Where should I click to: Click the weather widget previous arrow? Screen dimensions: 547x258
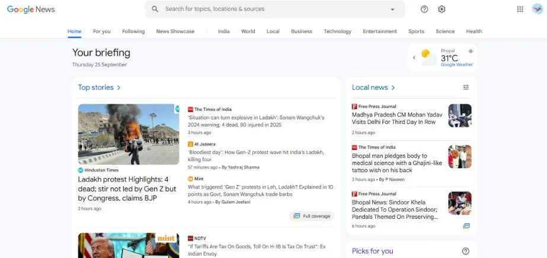pyautogui.click(x=414, y=58)
